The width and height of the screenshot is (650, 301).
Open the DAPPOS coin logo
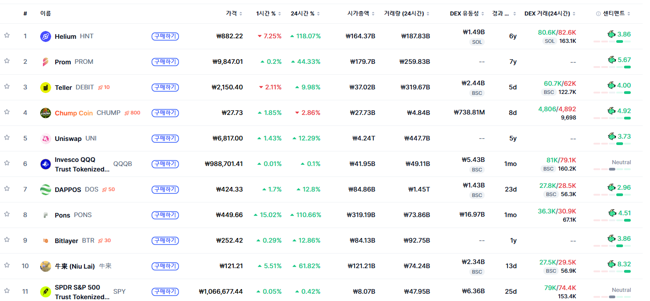pos(46,190)
